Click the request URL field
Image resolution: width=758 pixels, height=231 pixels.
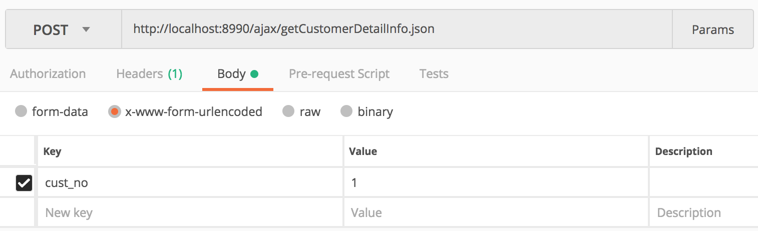396,29
